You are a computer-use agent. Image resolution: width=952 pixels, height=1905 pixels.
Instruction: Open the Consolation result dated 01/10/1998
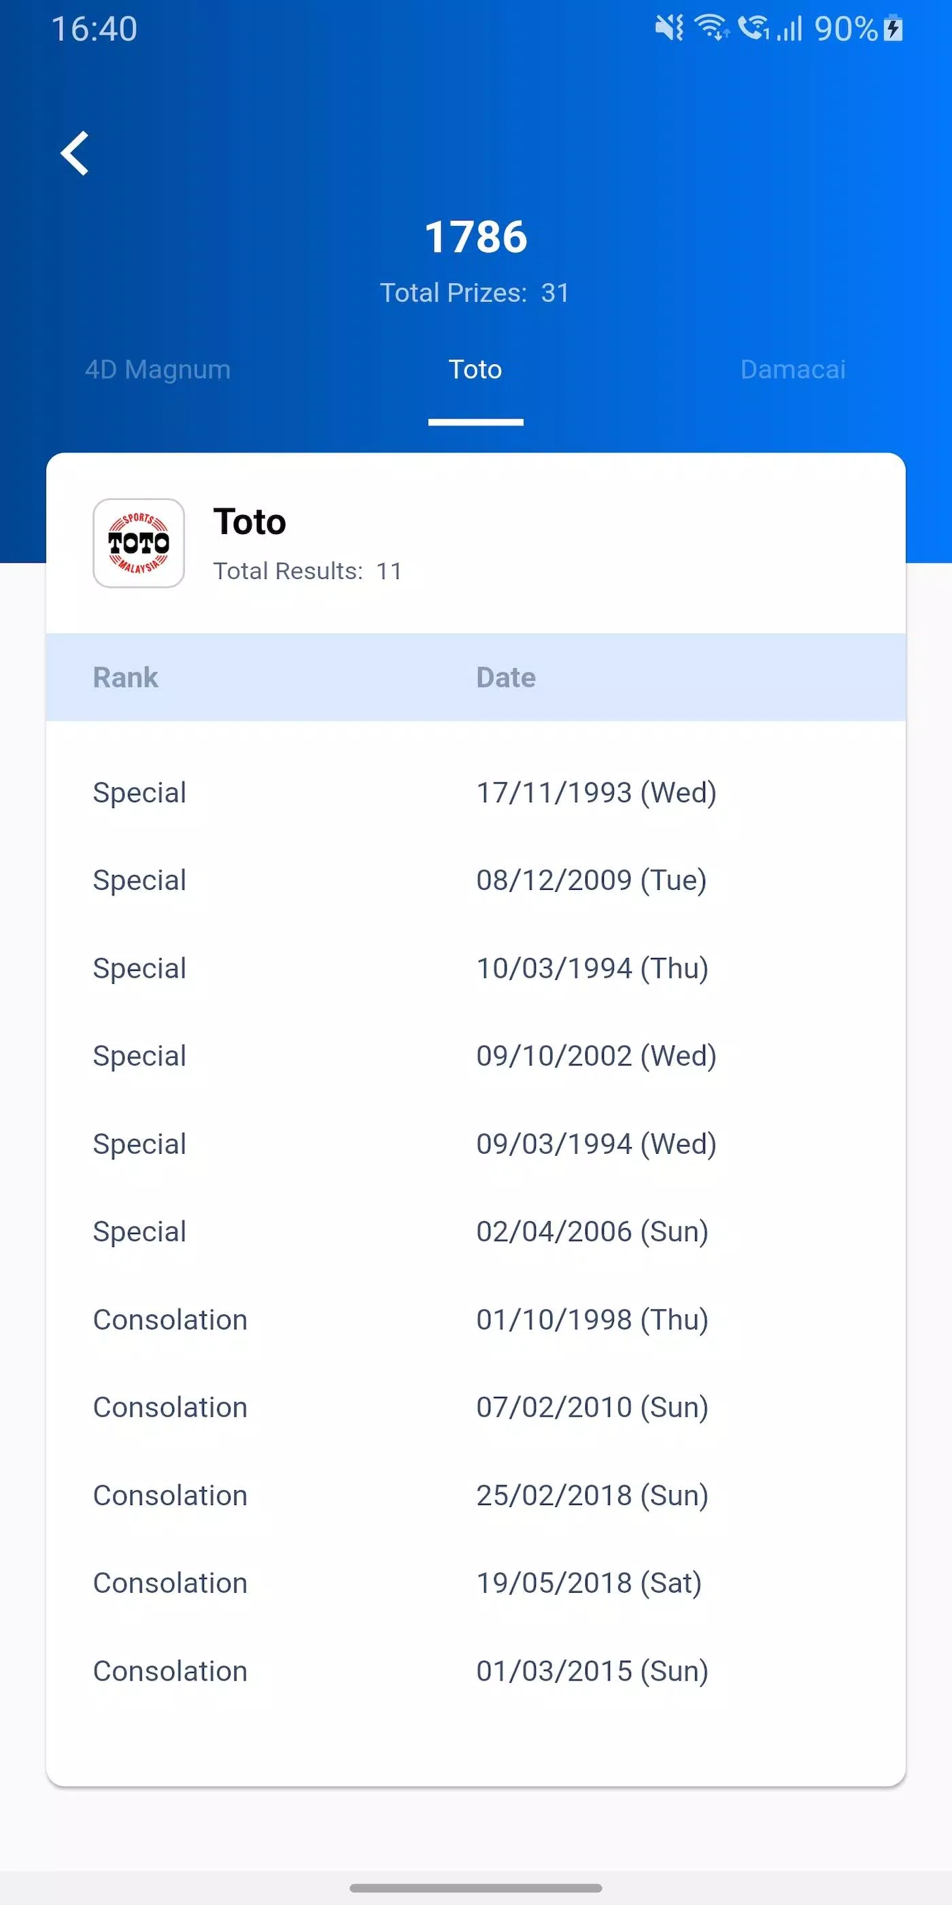click(476, 1320)
